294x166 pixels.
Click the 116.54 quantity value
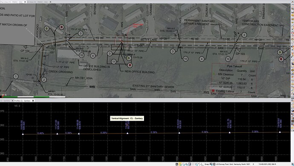(x=242, y=79)
